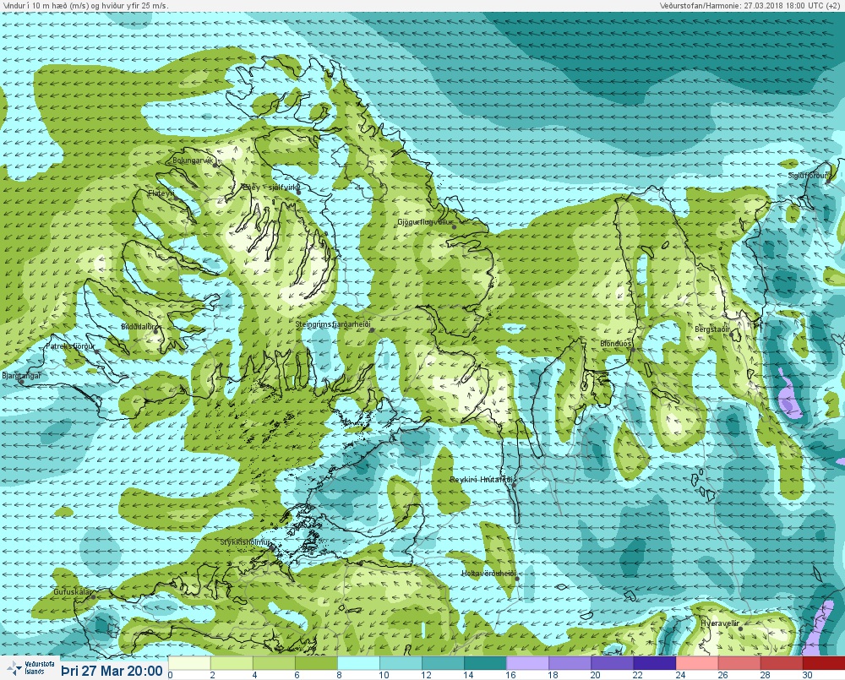Click the Holtavörðuheiði station label
This screenshot has width=845, height=680.
tap(488, 574)
